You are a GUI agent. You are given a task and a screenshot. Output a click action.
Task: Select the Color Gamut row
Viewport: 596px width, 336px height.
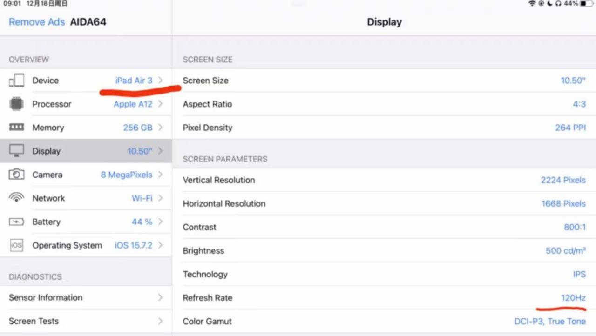[x=384, y=321]
